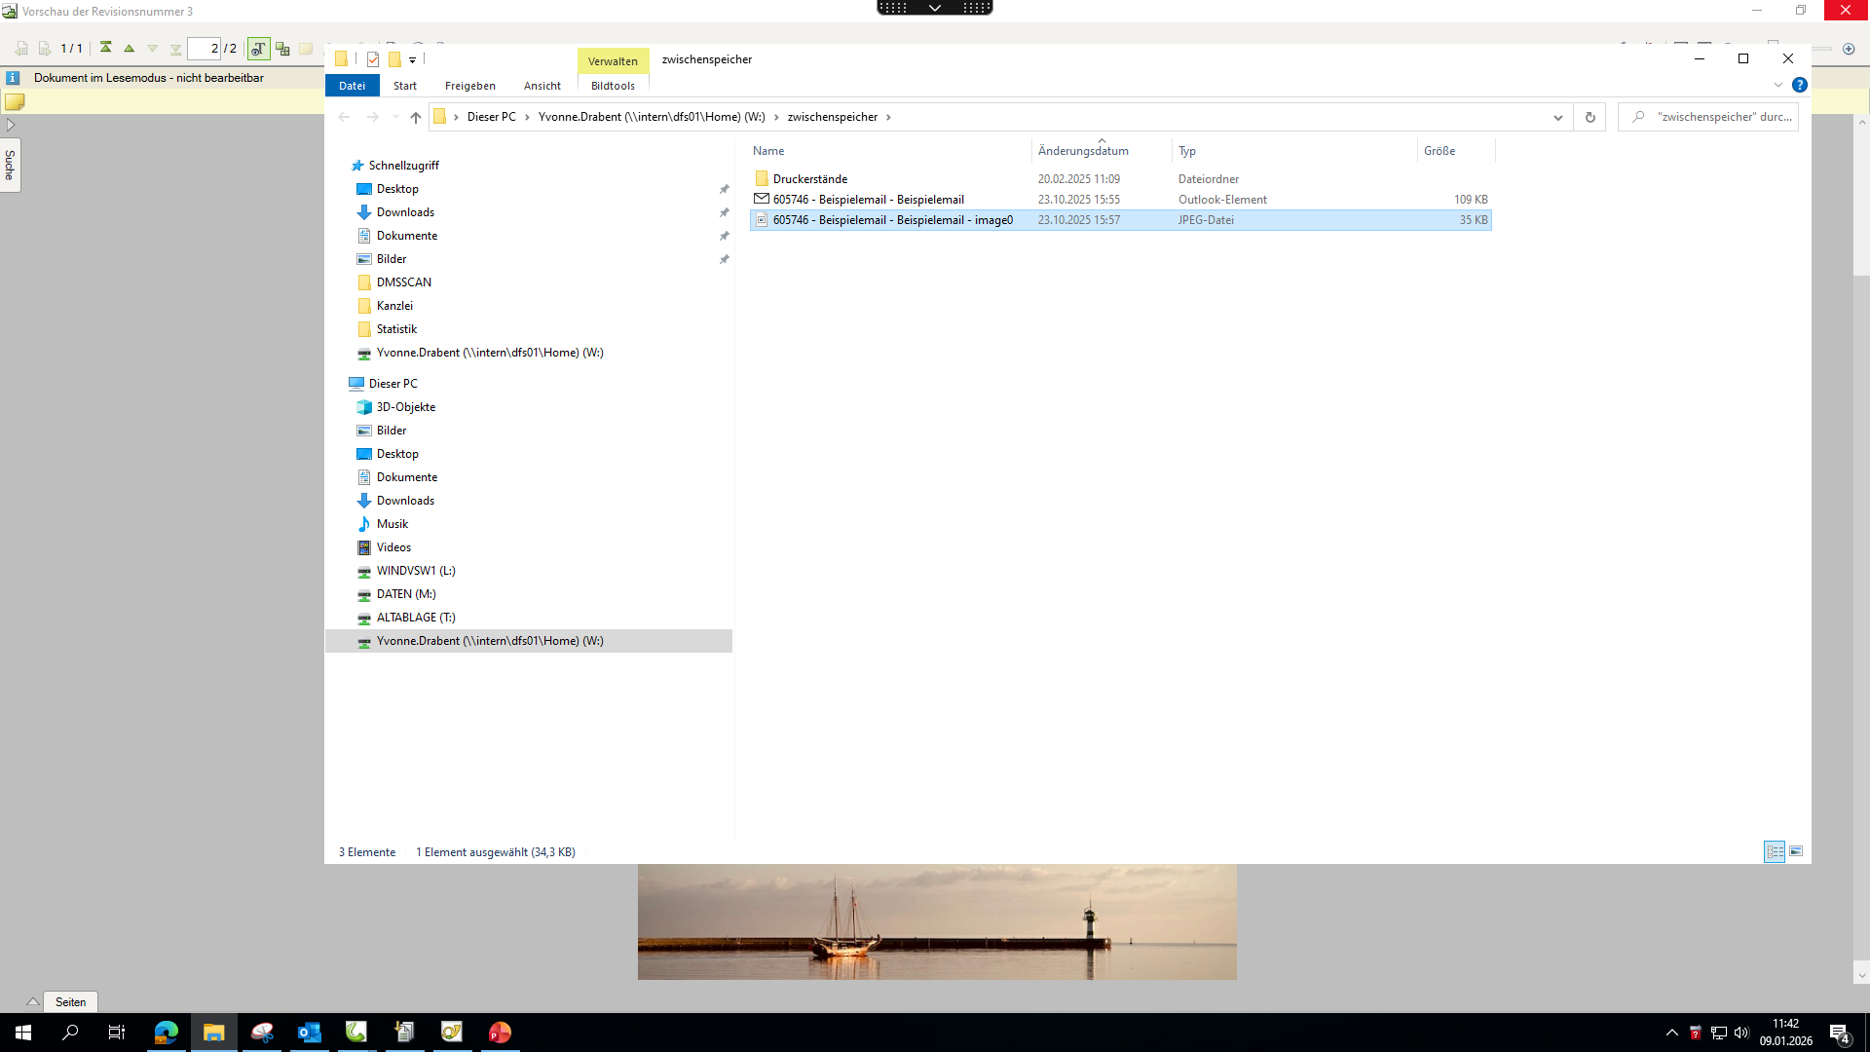Screen dimensions: 1870x1052
Task: Switch to details list view icon
Action: click(x=1775, y=851)
